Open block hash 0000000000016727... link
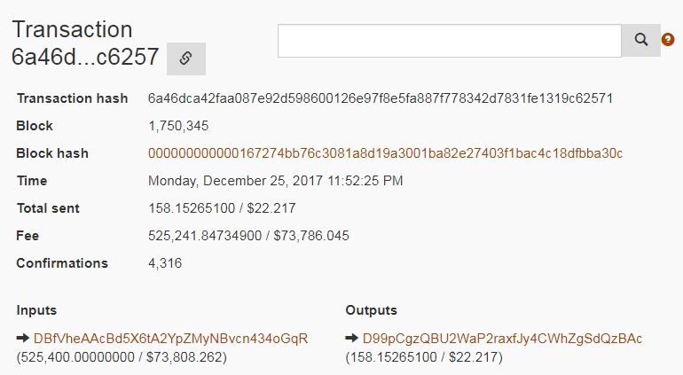Image resolution: width=683 pixels, height=375 pixels. coord(385,153)
